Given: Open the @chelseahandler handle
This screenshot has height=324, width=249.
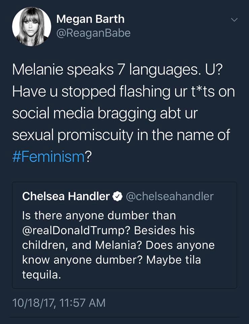Looking at the screenshot, I should click(x=169, y=196).
